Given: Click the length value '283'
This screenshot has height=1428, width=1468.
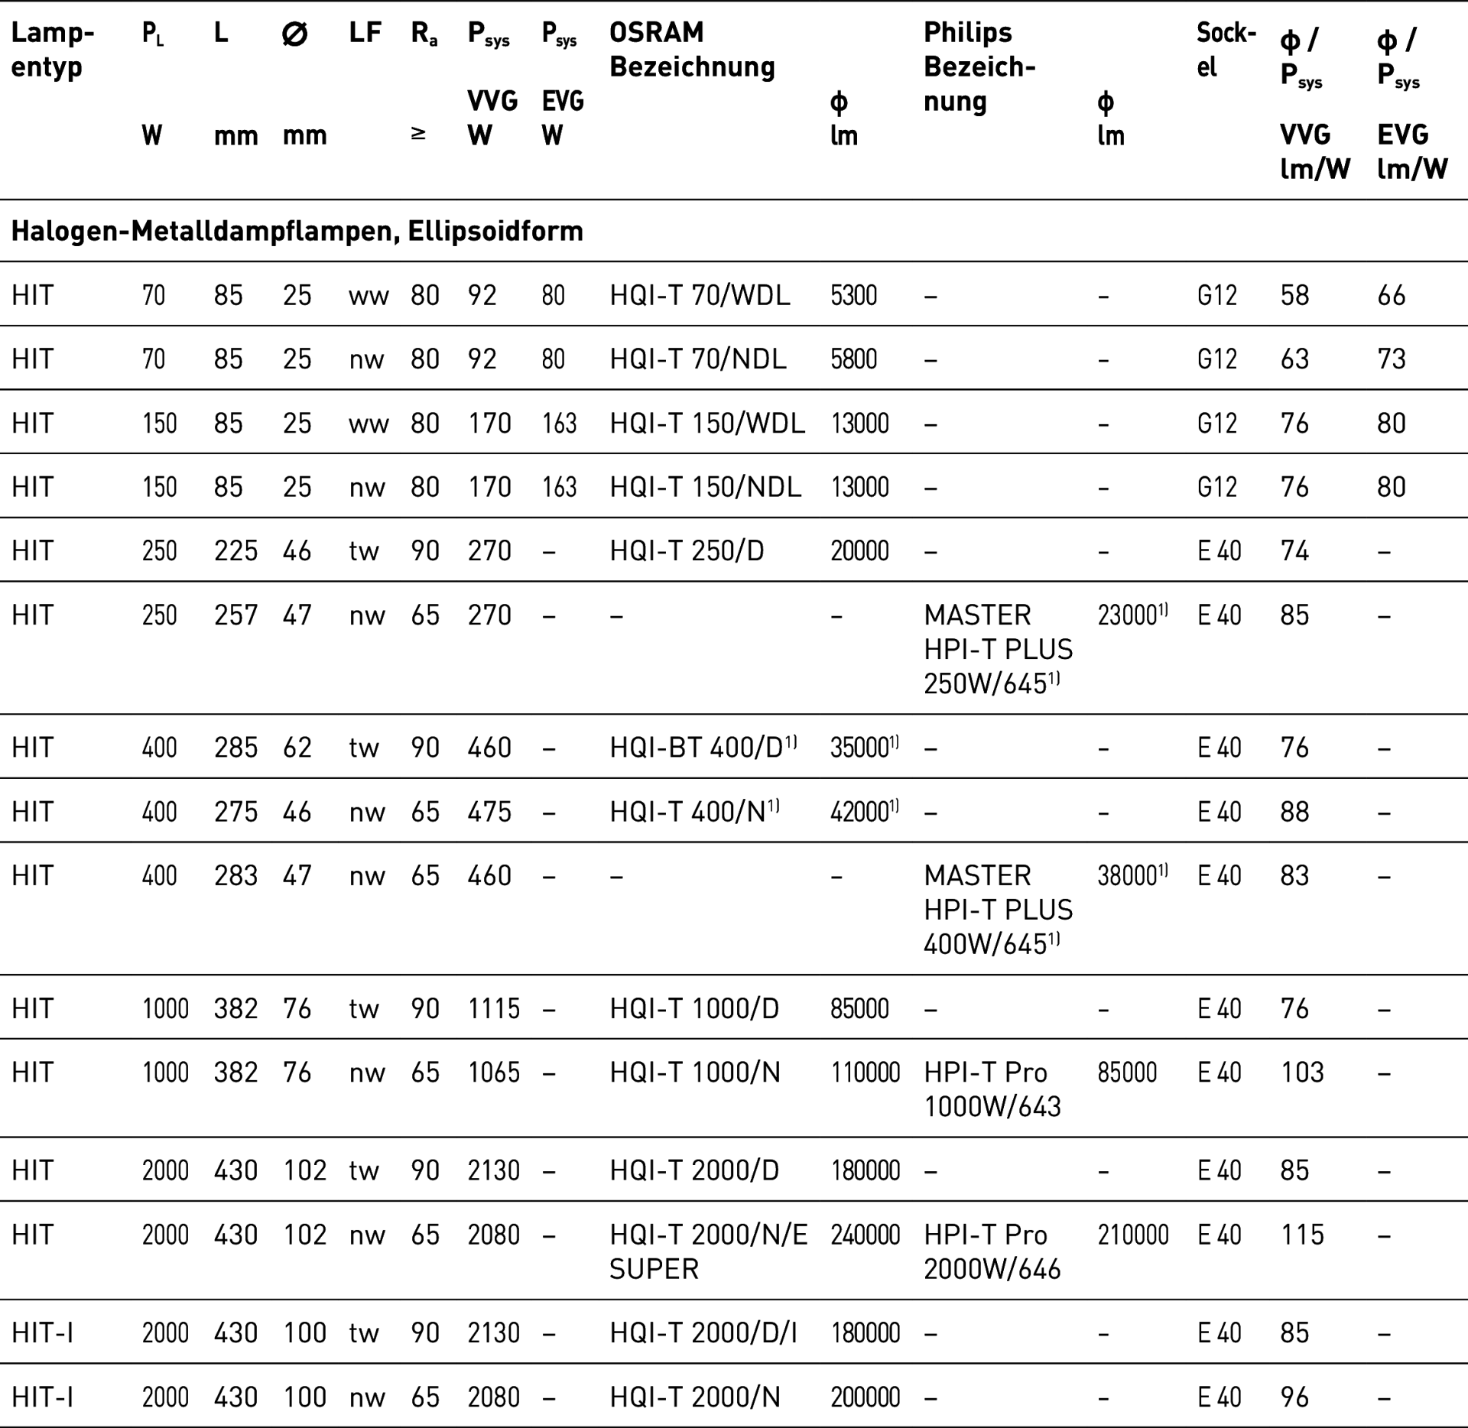Looking at the screenshot, I should click(236, 875).
